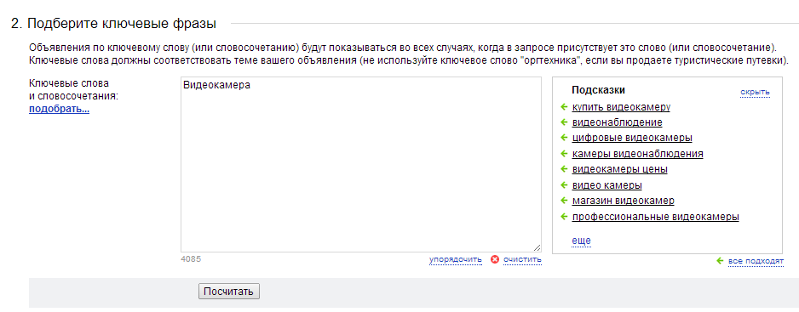Screen dimensions: 799x312
Task: Click green arrow beside 'видео камеры'
Action: [x=564, y=184]
